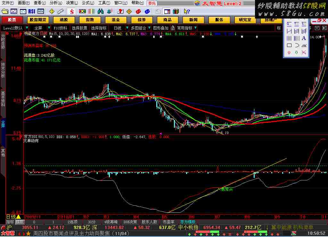Place a red up-arrow marker tool

click(289, 52)
